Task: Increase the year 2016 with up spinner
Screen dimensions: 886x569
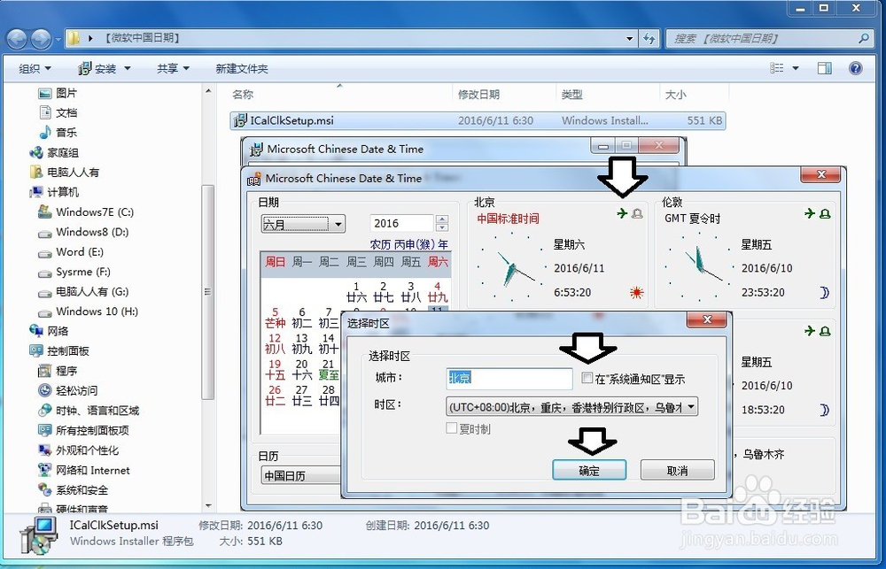Action: click(442, 219)
